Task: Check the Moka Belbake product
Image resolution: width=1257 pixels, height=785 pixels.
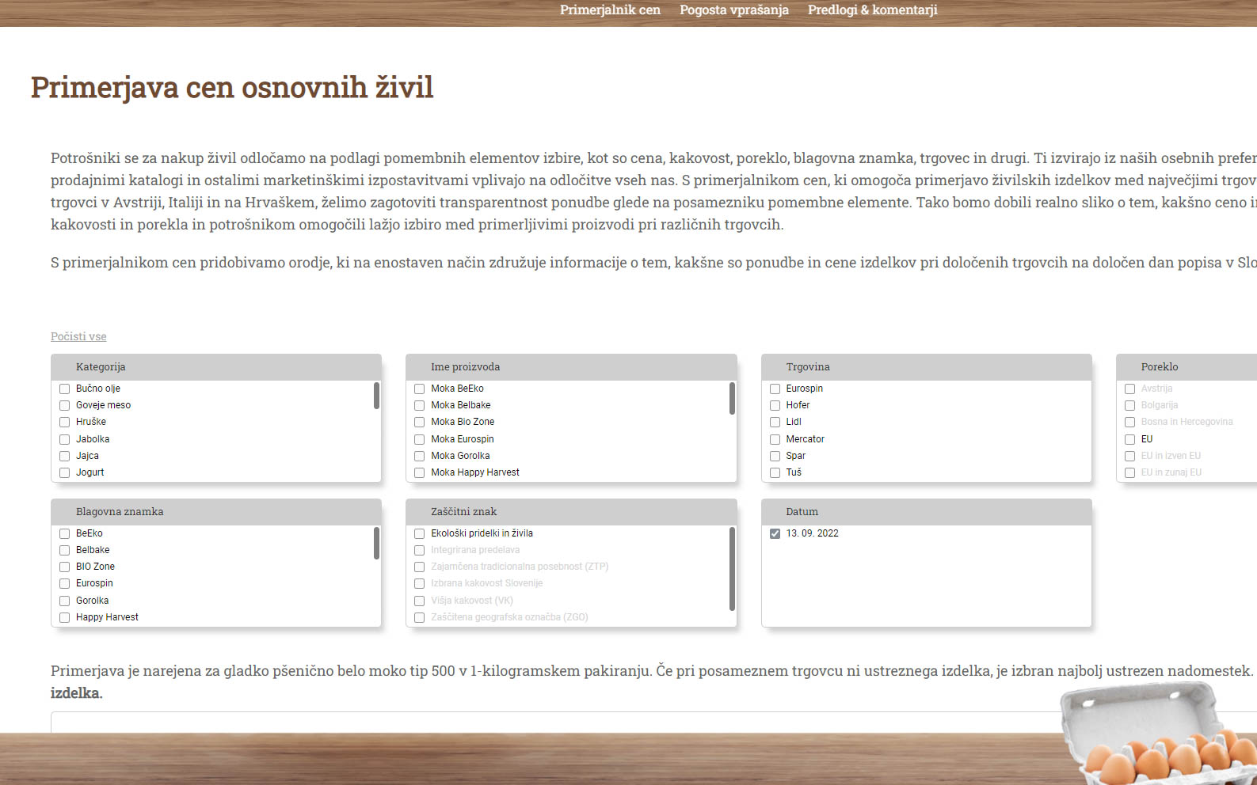Action: 420,405
